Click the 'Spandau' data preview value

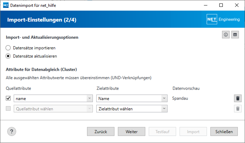[x=180, y=99]
